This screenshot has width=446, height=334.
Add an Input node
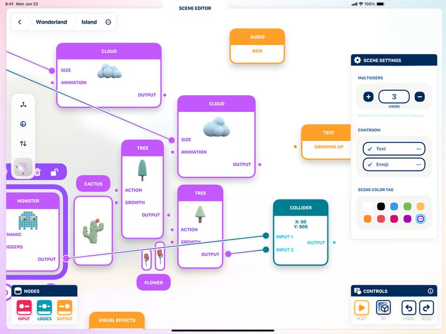click(24, 308)
